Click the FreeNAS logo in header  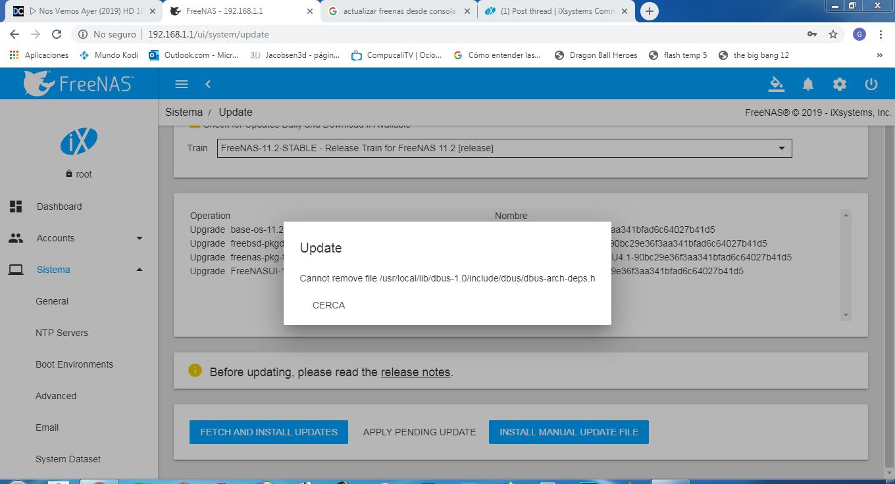tap(79, 84)
